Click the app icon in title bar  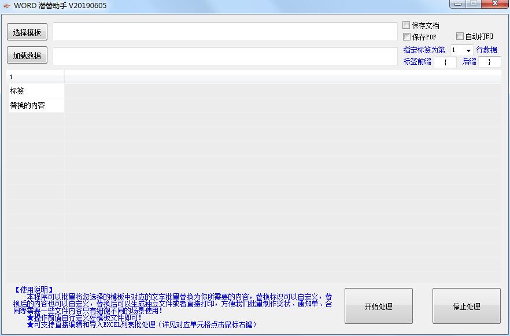point(7,6)
